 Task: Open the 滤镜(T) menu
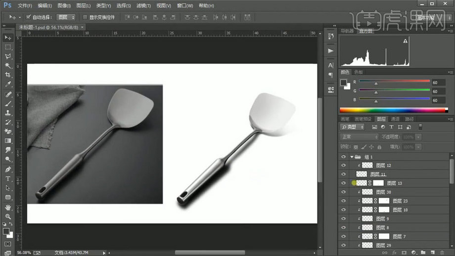[144, 5]
